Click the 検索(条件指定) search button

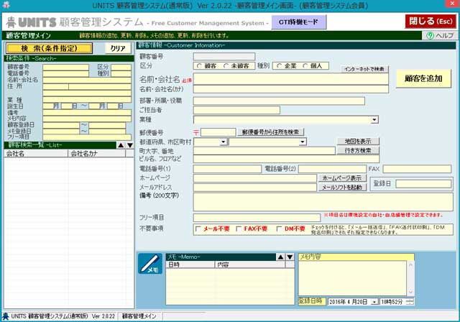click(x=49, y=48)
